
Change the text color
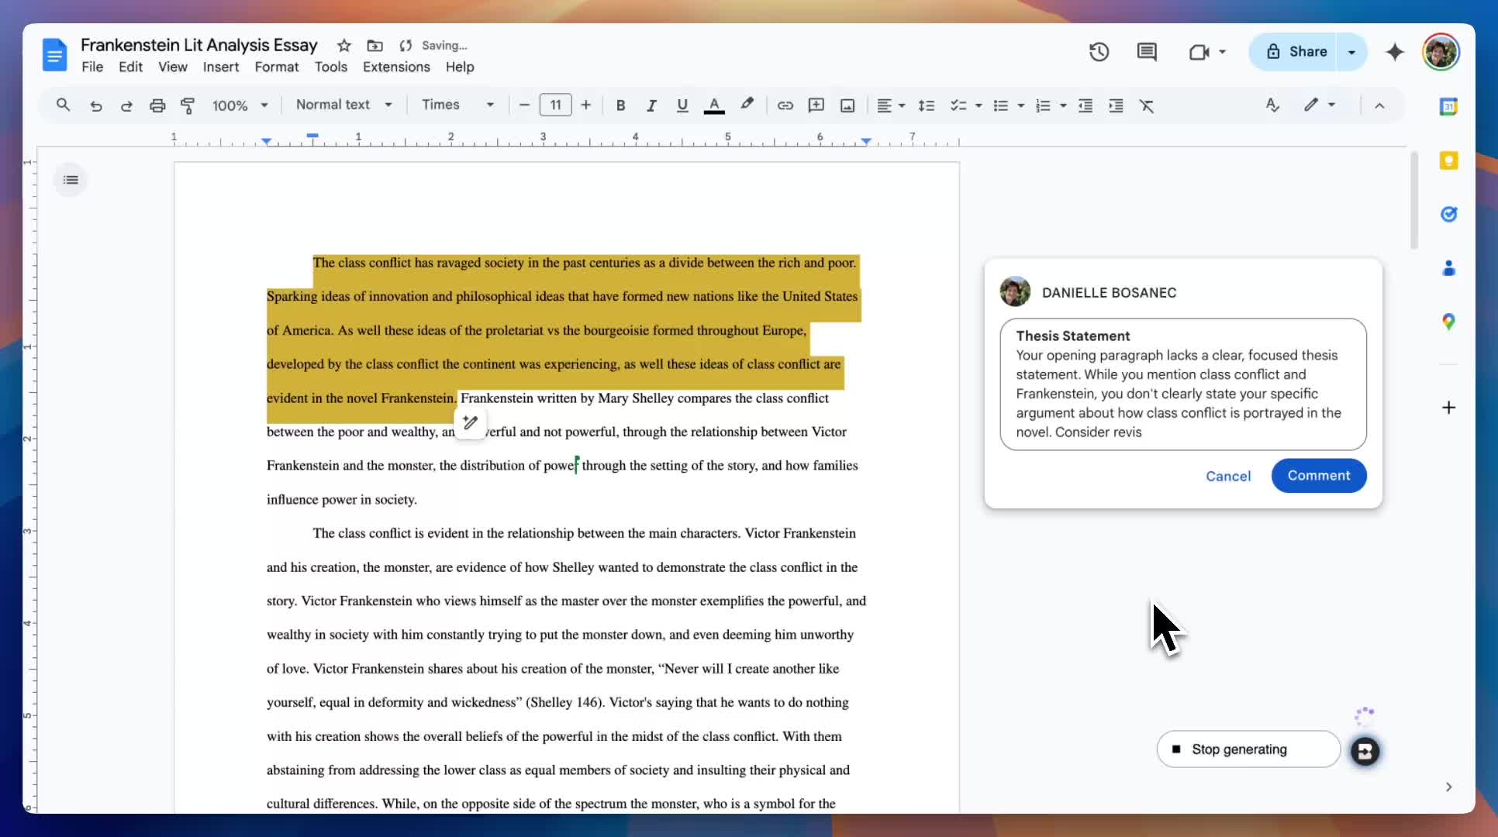714,105
